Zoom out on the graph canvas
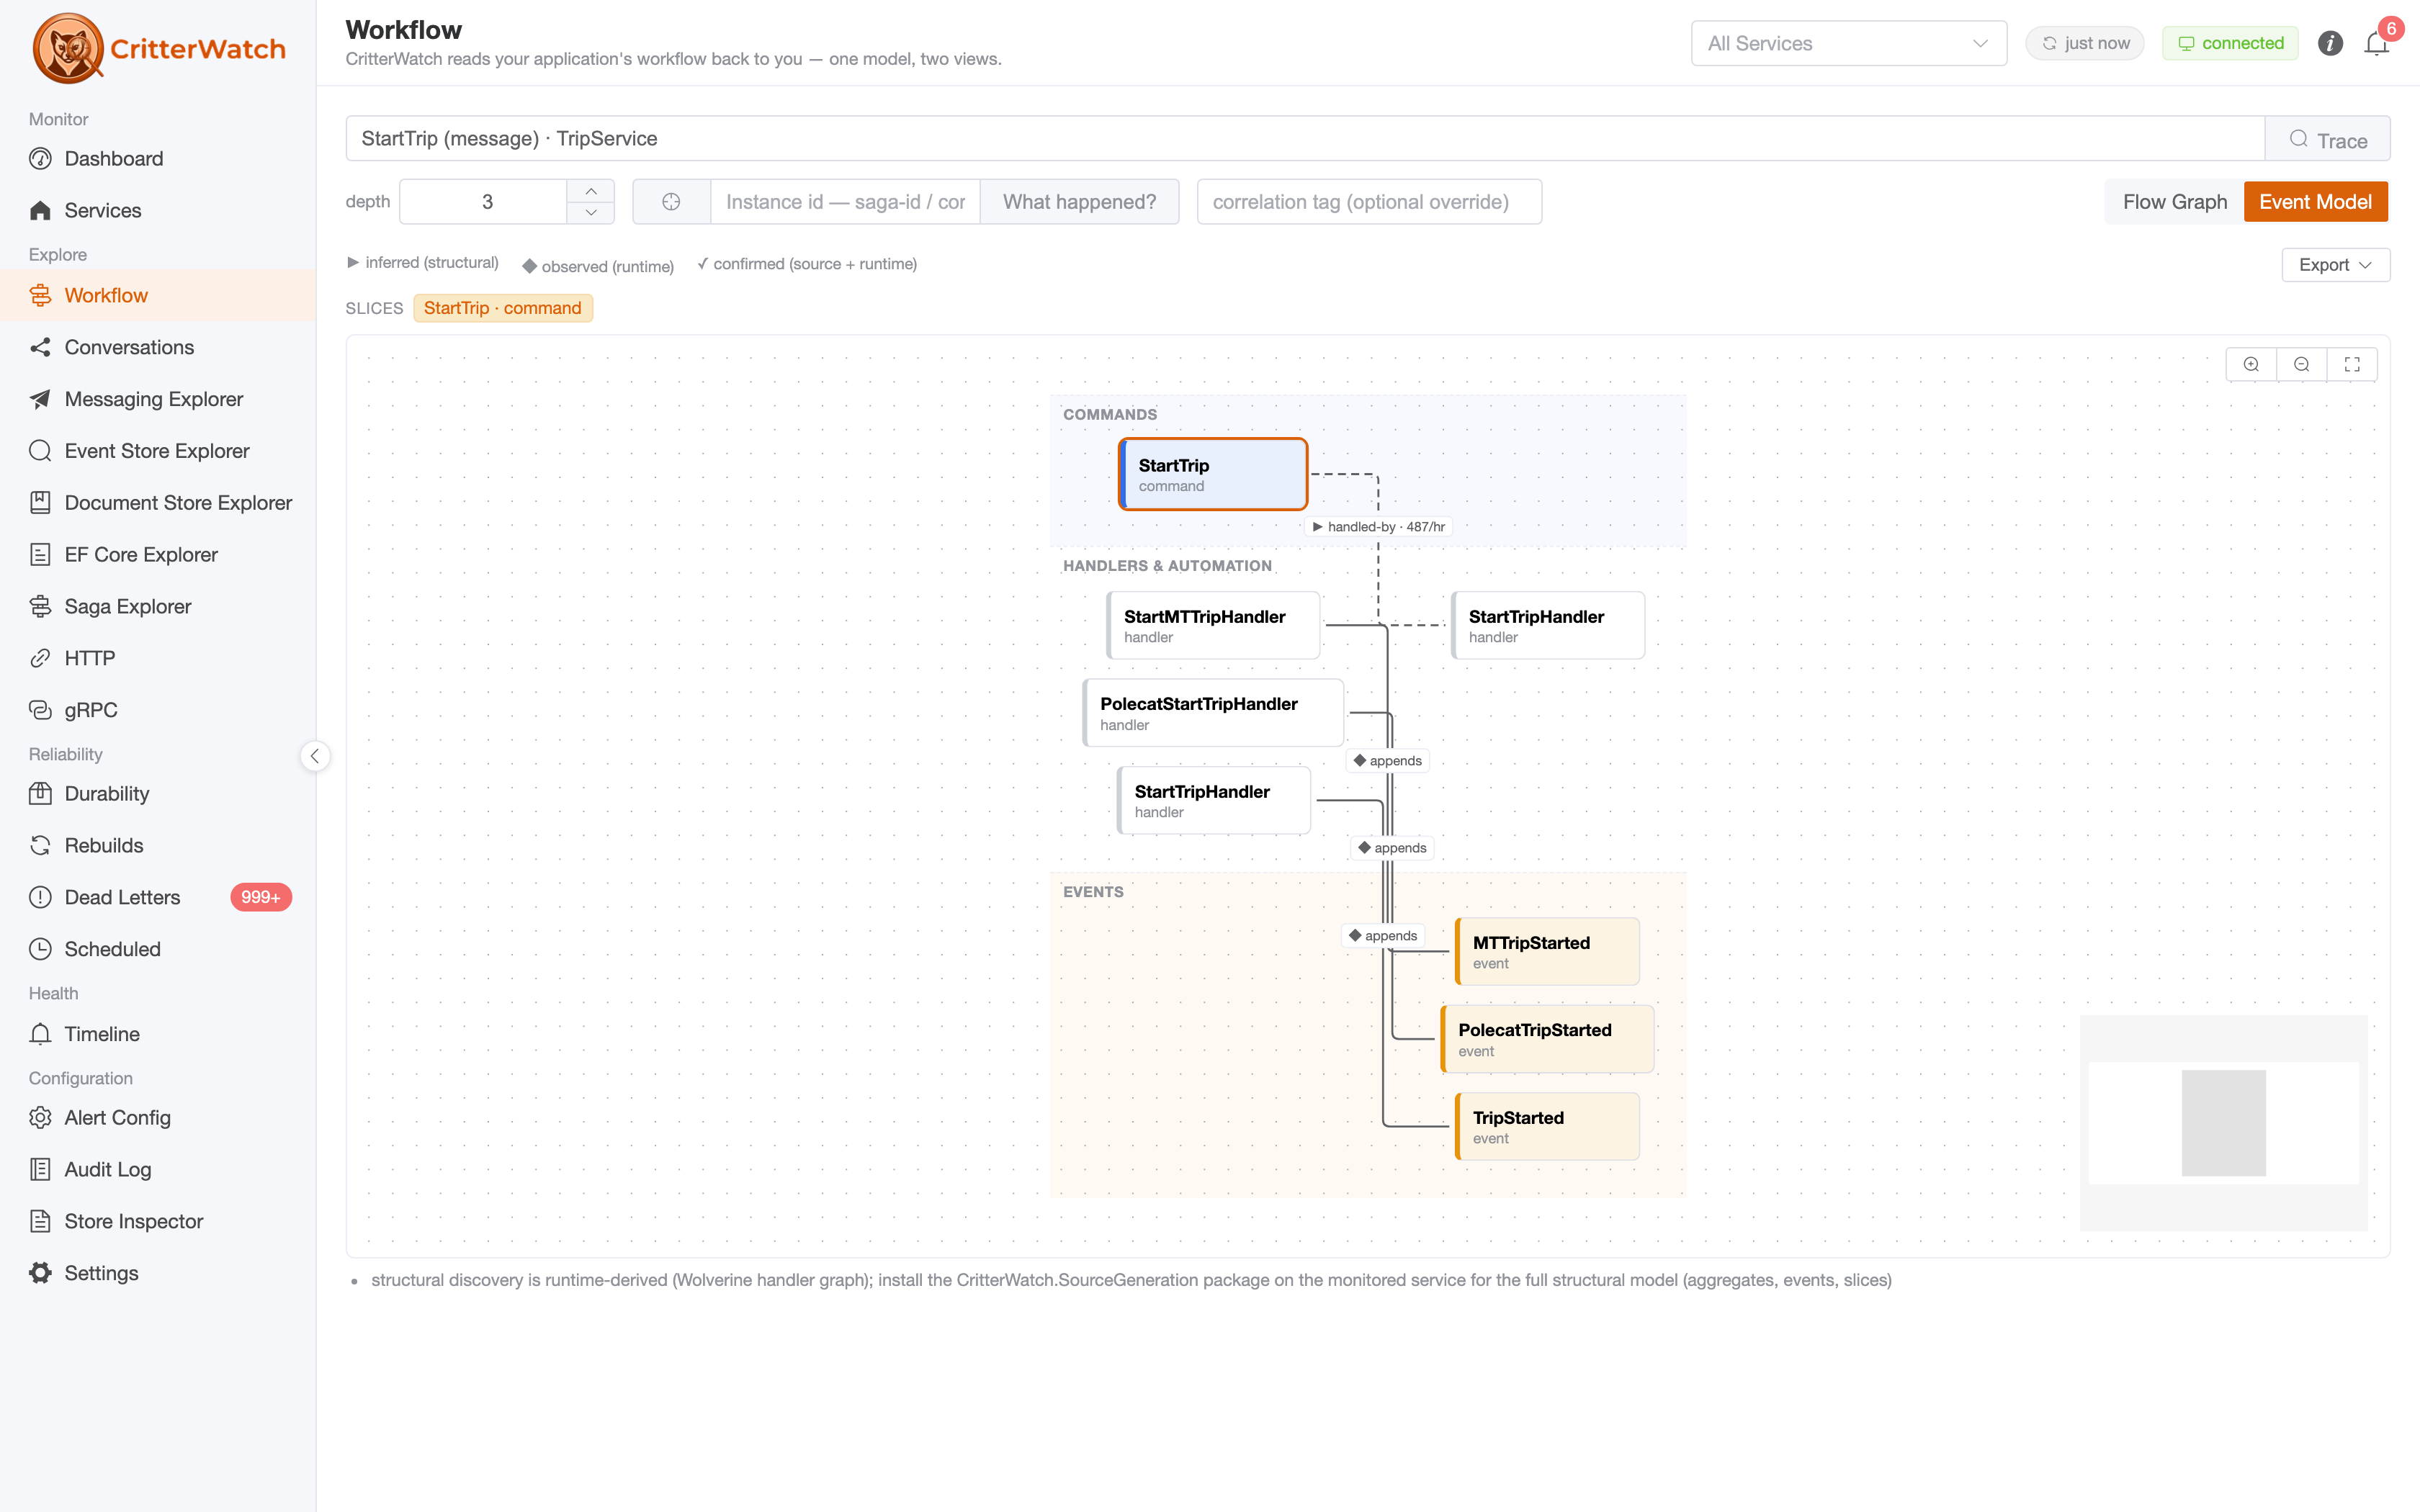Image resolution: width=2420 pixels, height=1512 pixels. coord(2302,365)
